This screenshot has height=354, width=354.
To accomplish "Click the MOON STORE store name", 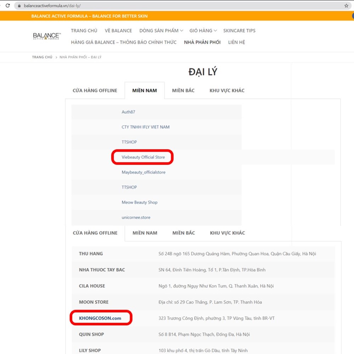I will pos(94,302).
